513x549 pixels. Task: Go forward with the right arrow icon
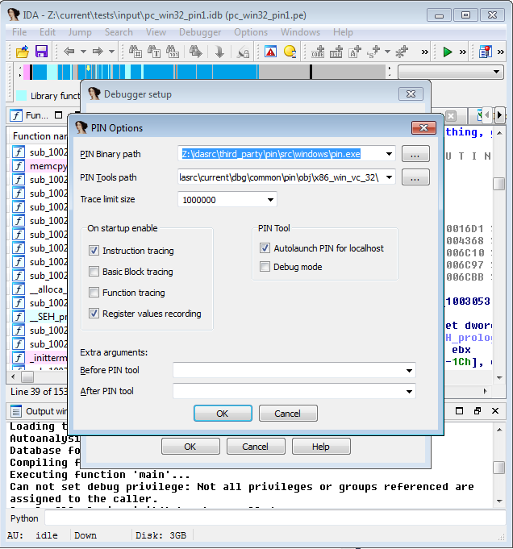pos(98,52)
